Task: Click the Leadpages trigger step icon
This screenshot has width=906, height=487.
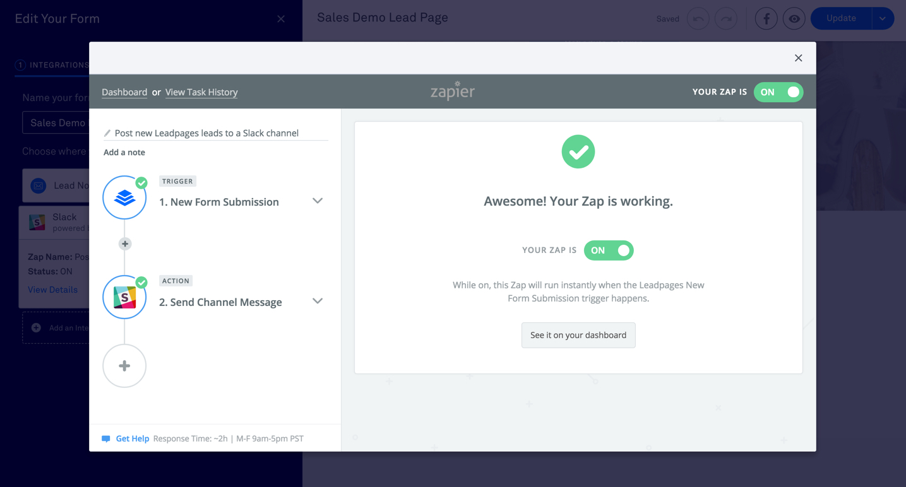Action: pos(124,197)
